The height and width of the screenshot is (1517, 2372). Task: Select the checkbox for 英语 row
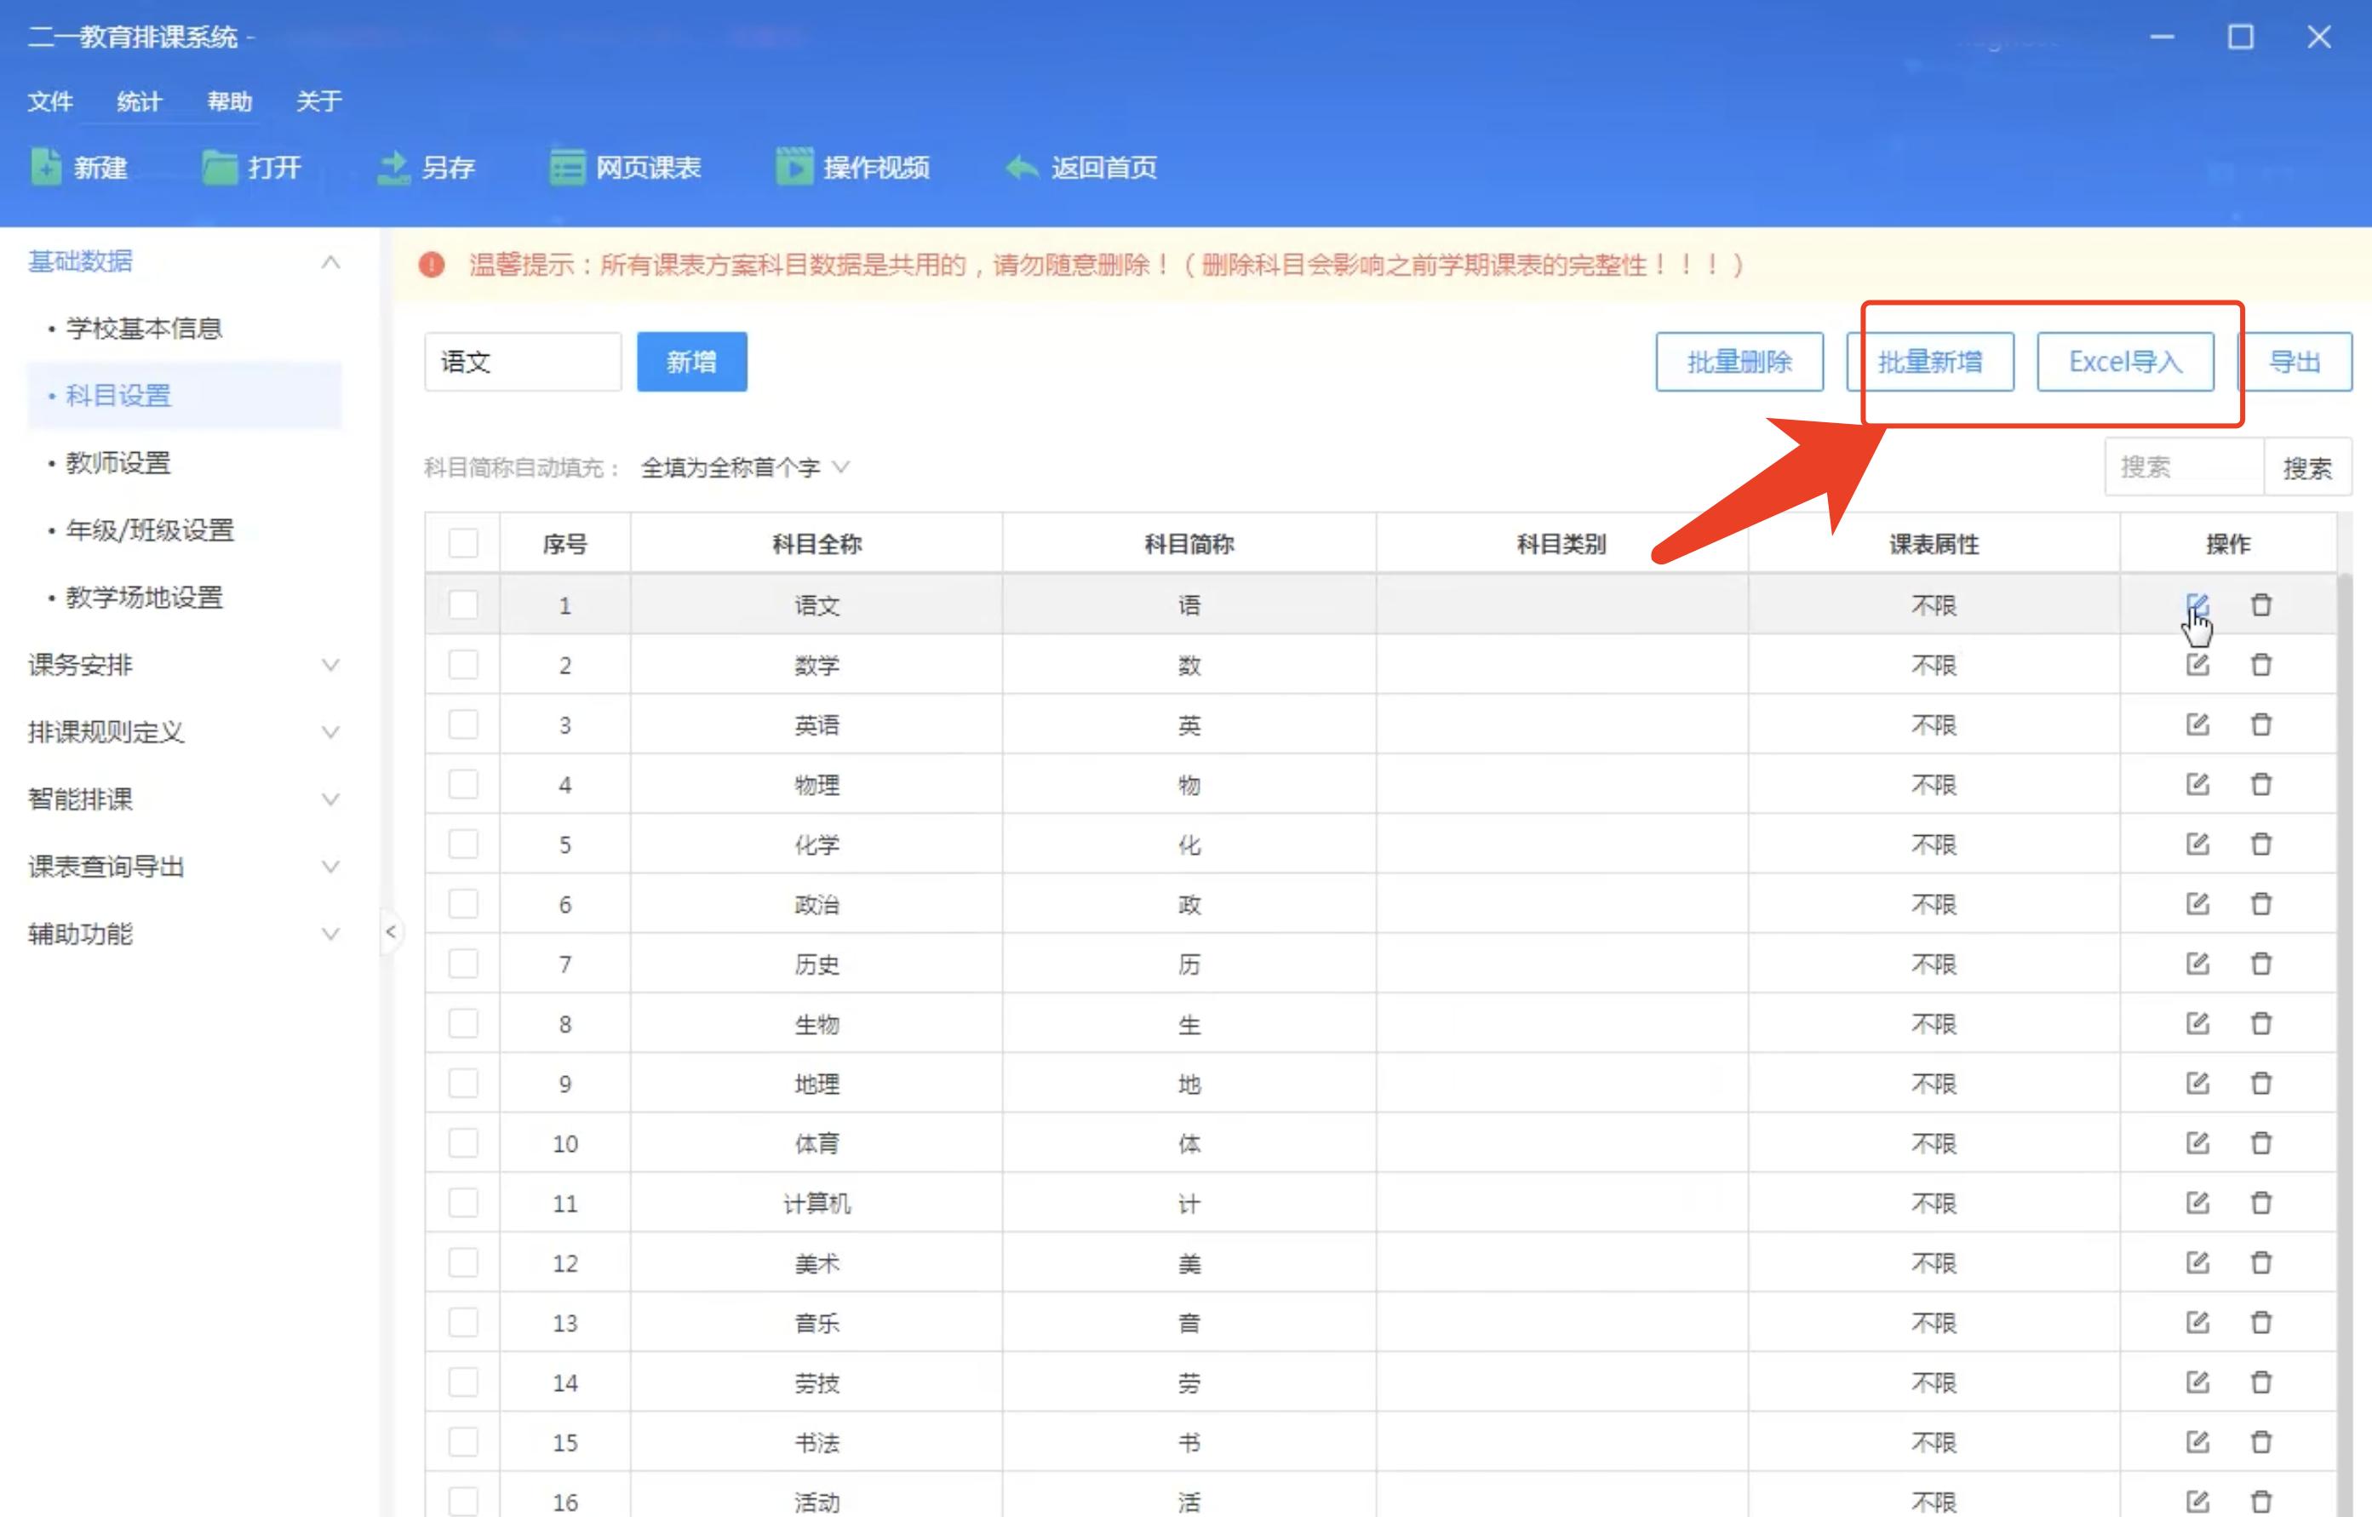(x=463, y=725)
